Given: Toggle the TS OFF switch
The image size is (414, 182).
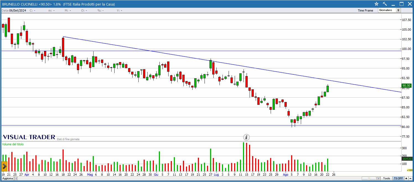Looking at the screenshot, I should click(x=398, y=178).
